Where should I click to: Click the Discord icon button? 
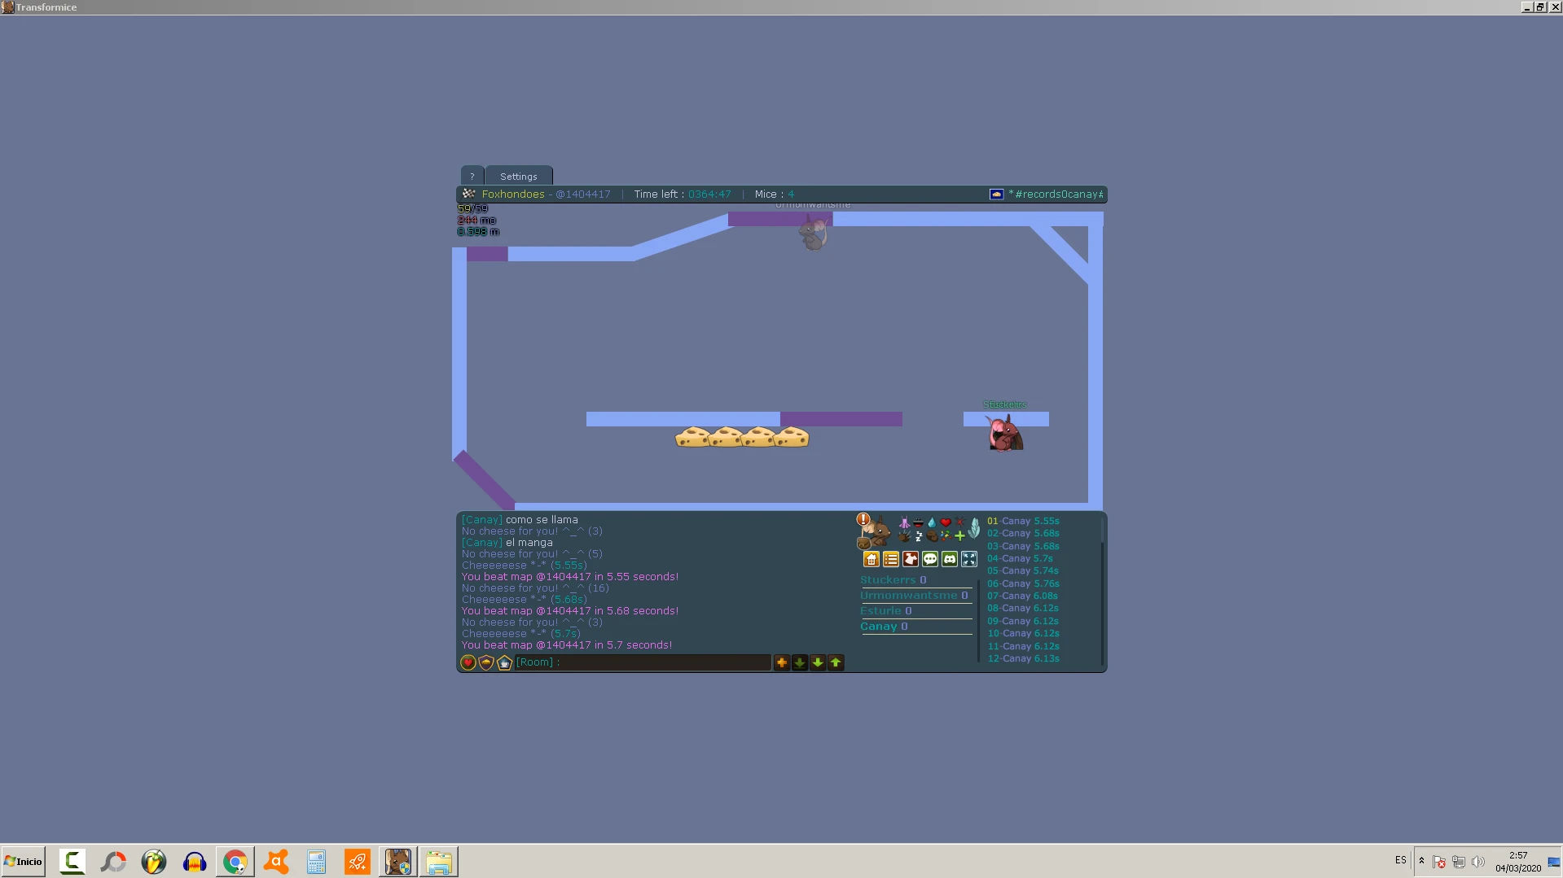click(950, 559)
